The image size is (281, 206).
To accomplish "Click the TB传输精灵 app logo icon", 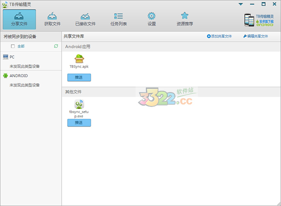I will click(5, 5).
